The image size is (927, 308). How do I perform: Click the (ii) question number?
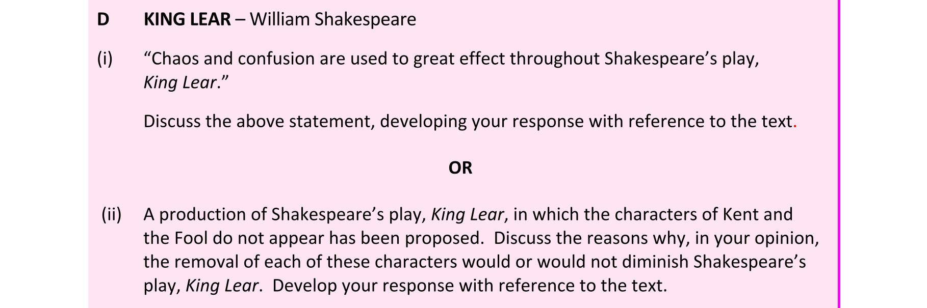[111, 214]
